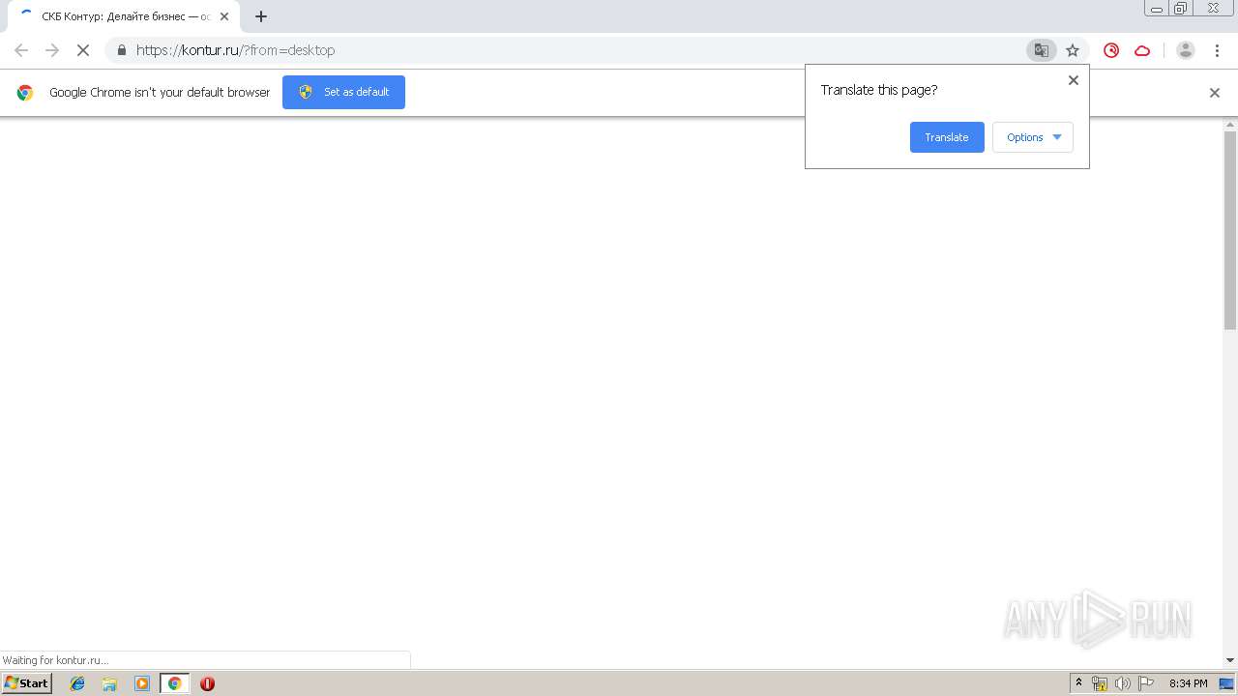The width and height of the screenshot is (1238, 696).
Task: Stop loading the page
Action: pyautogui.click(x=82, y=50)
